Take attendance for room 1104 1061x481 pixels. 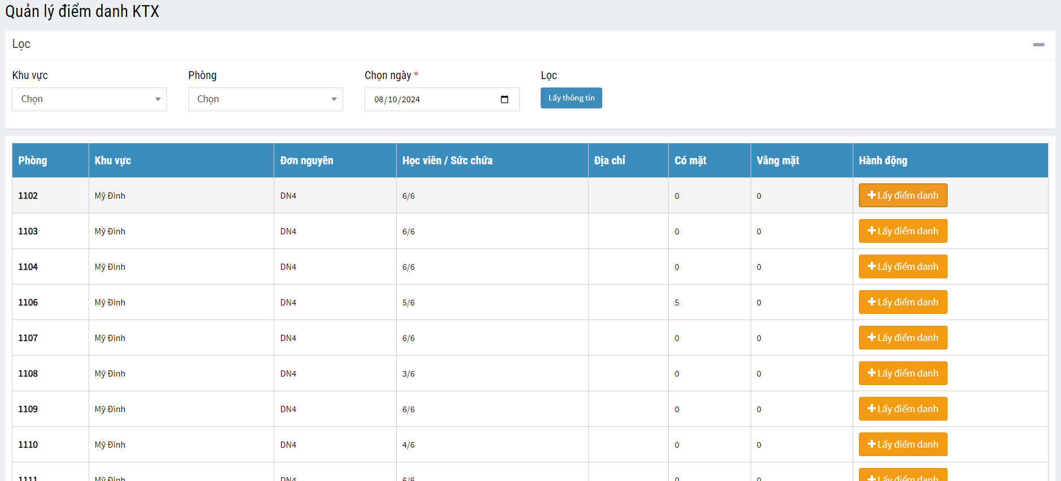(x=902, y=266)
